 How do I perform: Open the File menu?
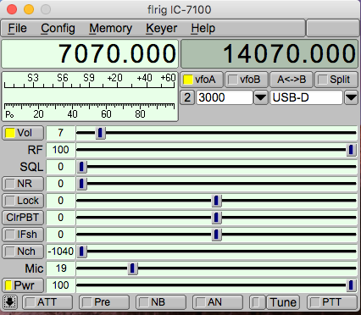pyautogui.click(x=17, y=28)
